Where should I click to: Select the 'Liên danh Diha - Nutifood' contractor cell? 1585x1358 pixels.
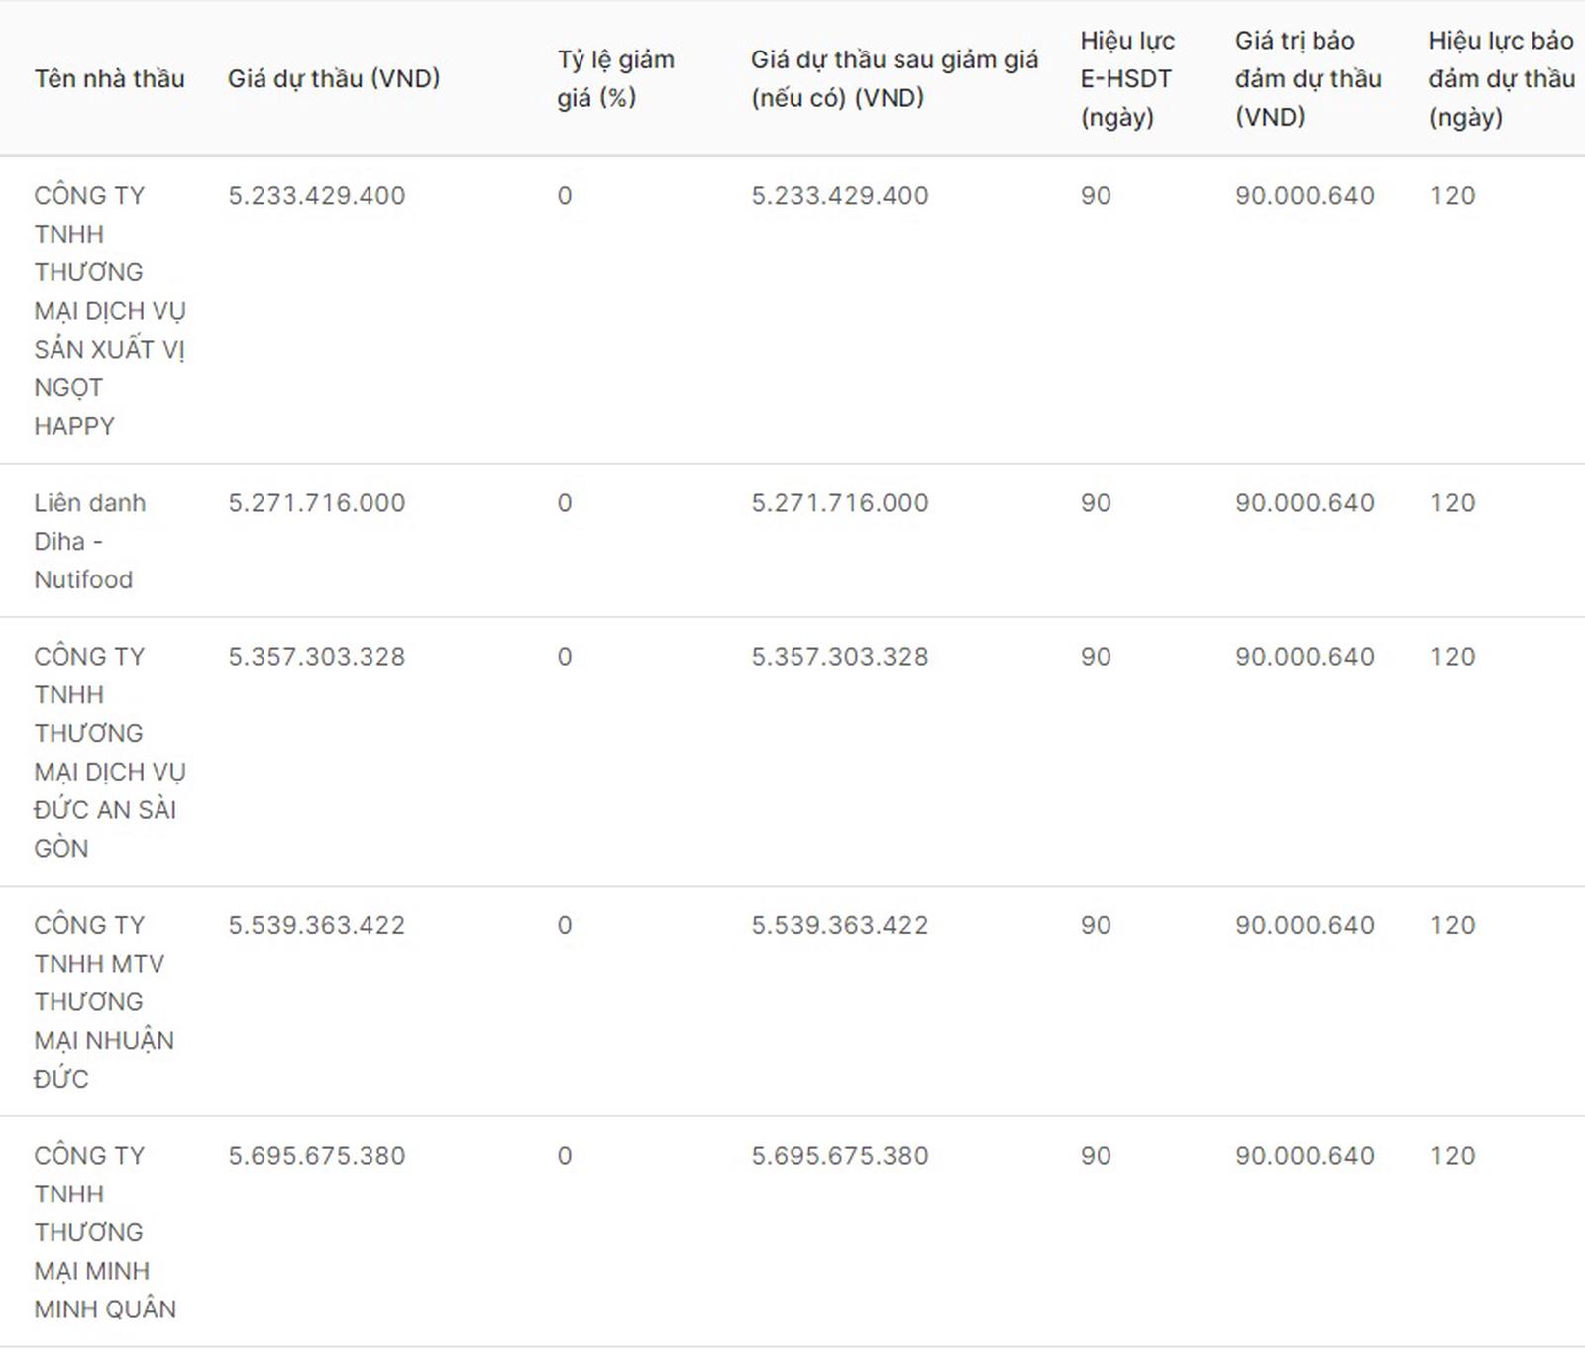[89, 541]
